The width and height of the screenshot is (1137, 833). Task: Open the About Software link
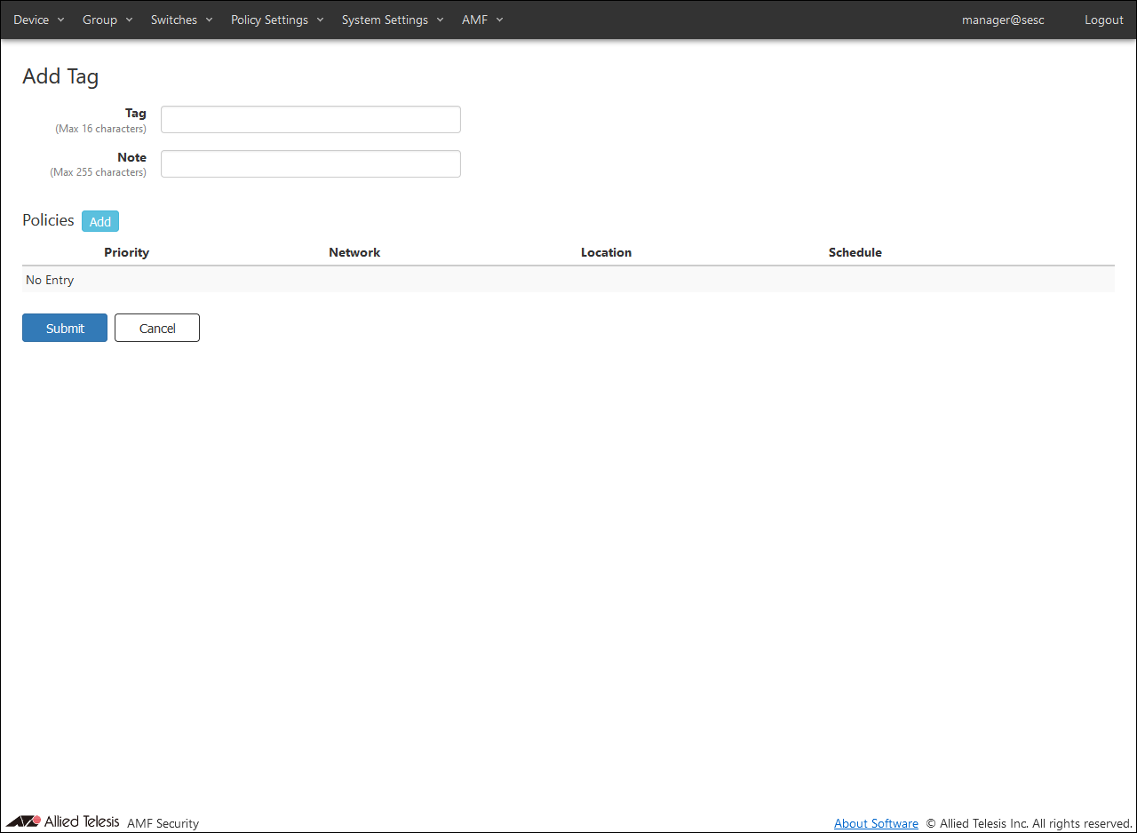pos(876,823)
